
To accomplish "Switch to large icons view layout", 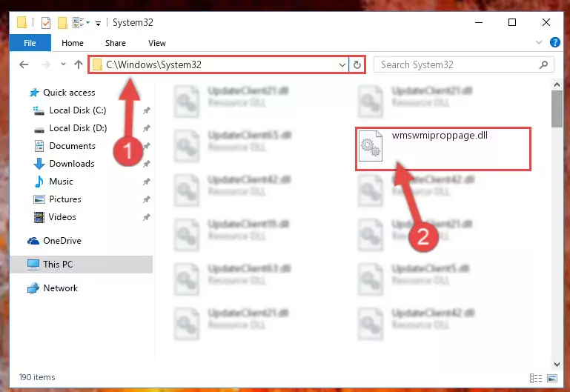I will [x=551, y=378].
